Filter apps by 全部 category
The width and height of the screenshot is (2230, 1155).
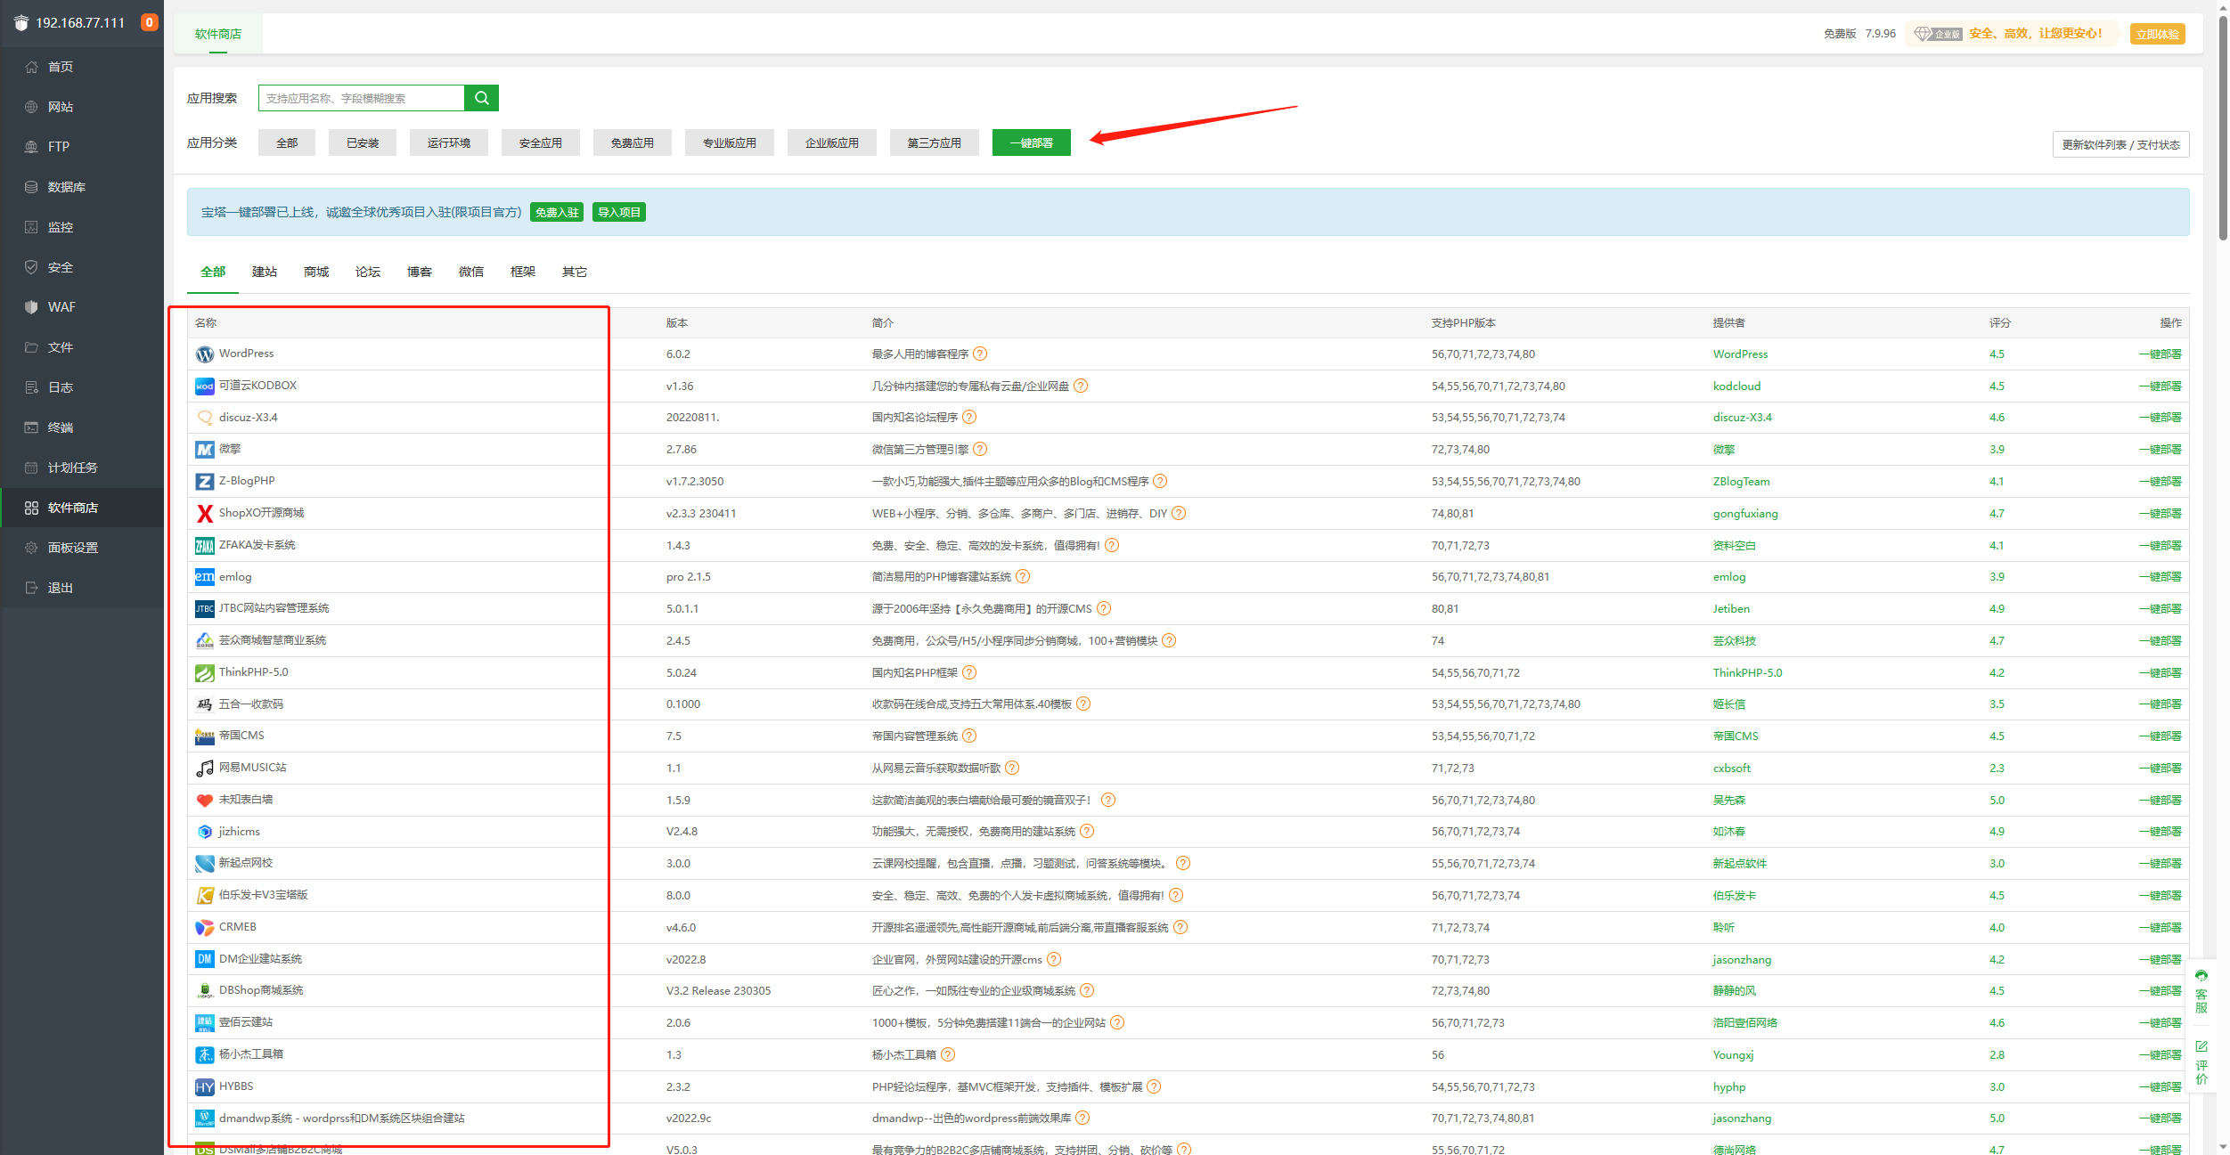(287, 142)
